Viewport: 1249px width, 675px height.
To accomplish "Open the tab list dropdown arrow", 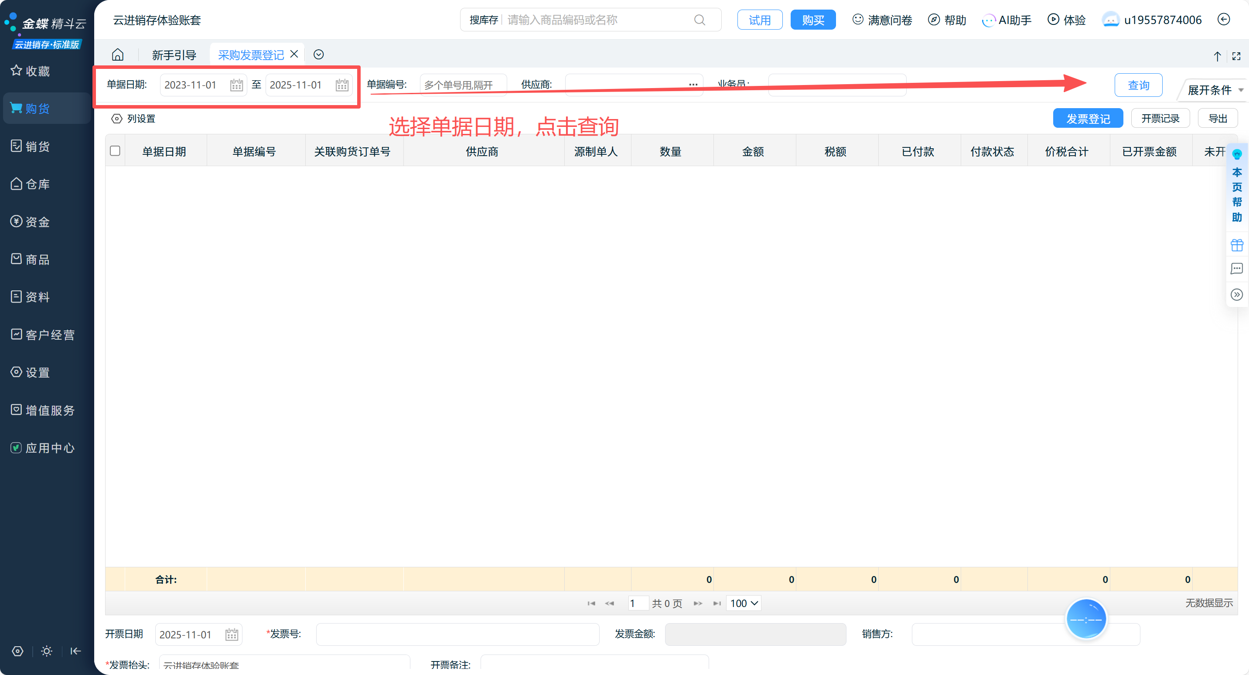I will pyautogui.click(x=318, y=55).
